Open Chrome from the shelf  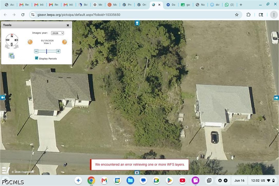tap(91, 181)
